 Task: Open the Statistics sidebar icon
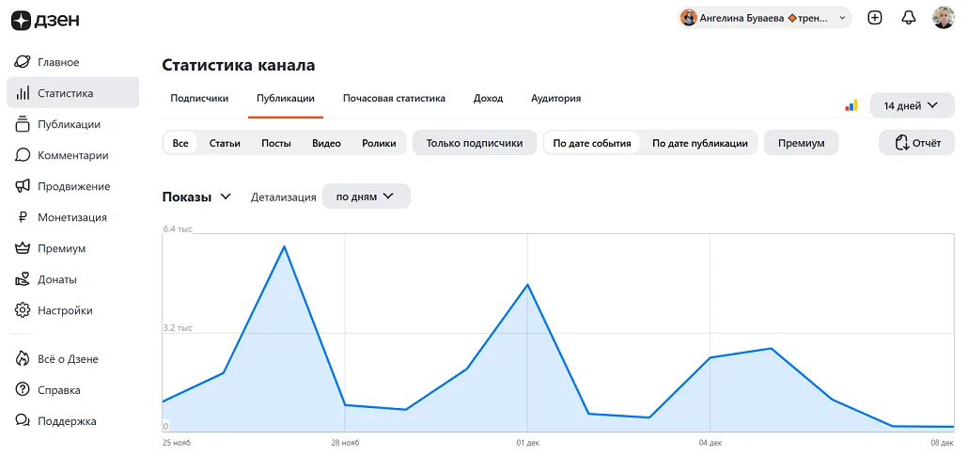point(23,93)
